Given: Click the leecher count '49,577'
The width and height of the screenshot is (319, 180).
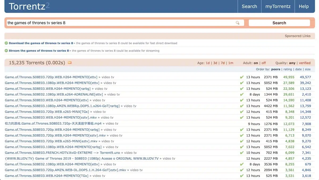Looking at the screenshot, I should tap(305, 77).
